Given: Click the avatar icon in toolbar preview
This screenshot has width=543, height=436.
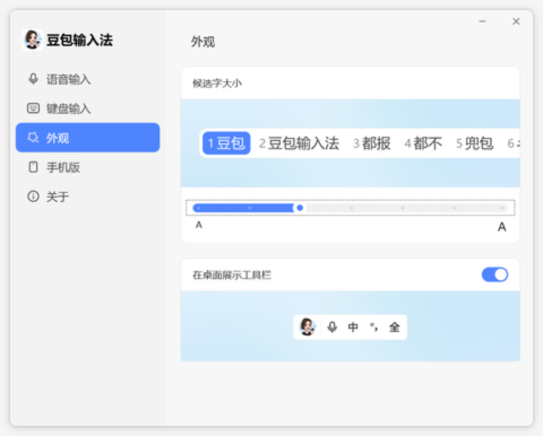Looking at the screenshot, I should pos(307,327).
